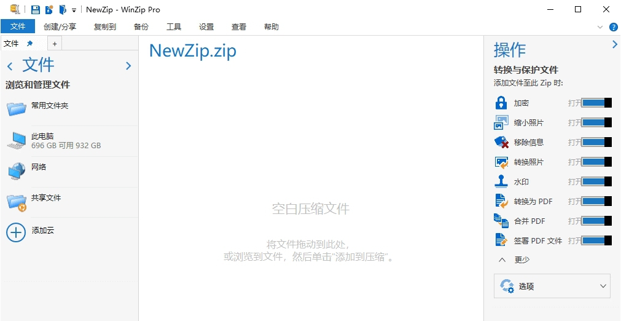Toggle the 转换照片 switch
Screen dimensions: 621x321
pyautogui.click(x=596, y=162)
